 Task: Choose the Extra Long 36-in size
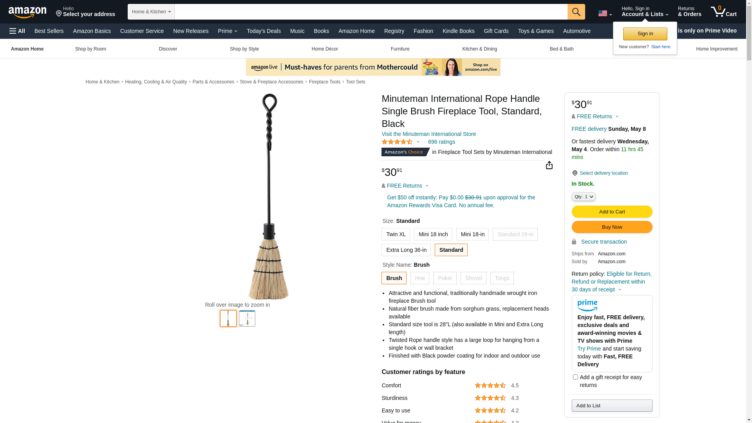coord(406,250)
